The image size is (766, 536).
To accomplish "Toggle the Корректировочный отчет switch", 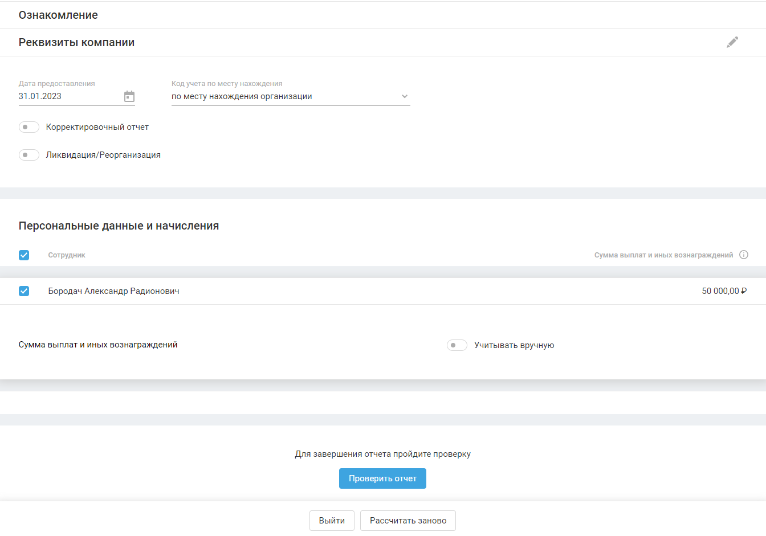I will [x=29, y=127].
